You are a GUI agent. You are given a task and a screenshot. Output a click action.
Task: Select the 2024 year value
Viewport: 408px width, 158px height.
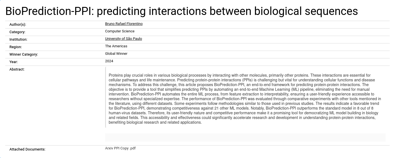[109, 61]
